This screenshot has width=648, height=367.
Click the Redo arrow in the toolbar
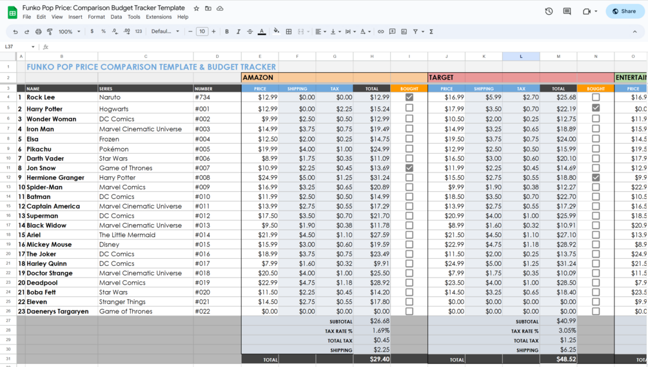[26, 32]
